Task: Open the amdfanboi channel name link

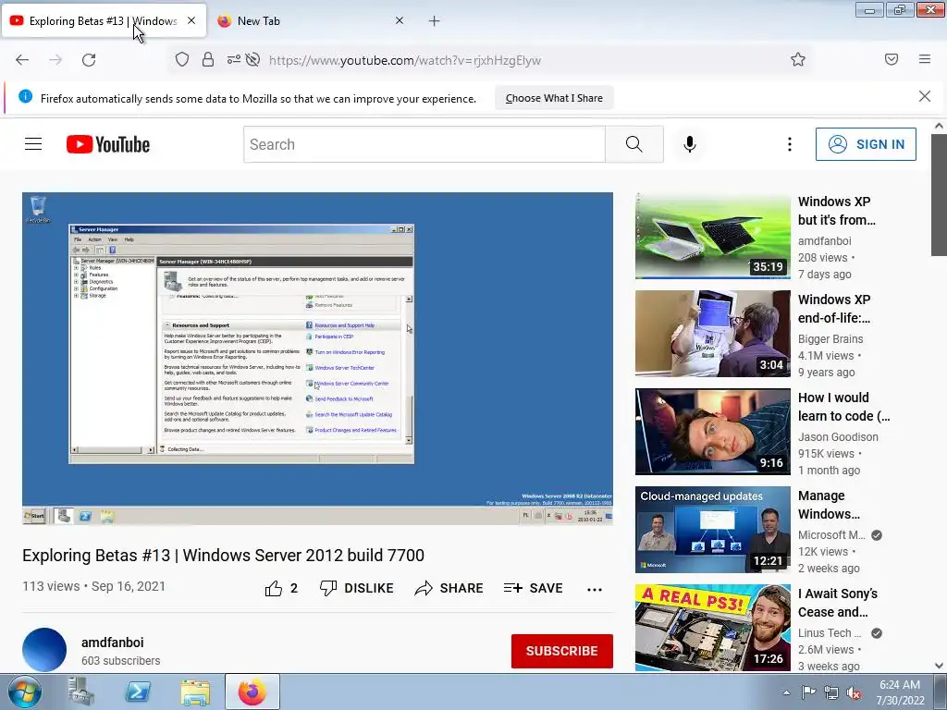Action: tap(112, 643)
